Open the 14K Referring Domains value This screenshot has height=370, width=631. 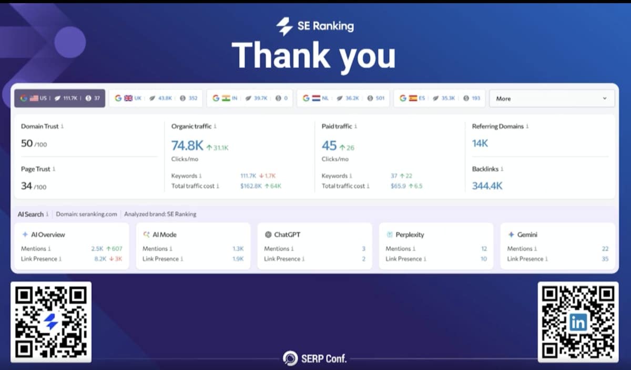[480, 143]
